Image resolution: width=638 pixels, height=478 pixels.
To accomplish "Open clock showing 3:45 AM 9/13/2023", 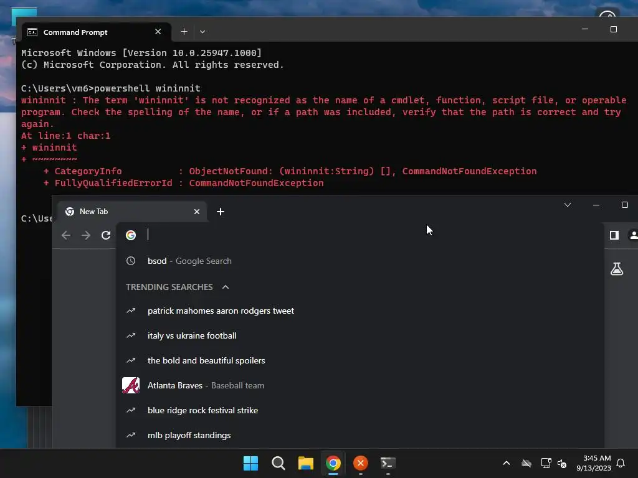I will (594, 463).
